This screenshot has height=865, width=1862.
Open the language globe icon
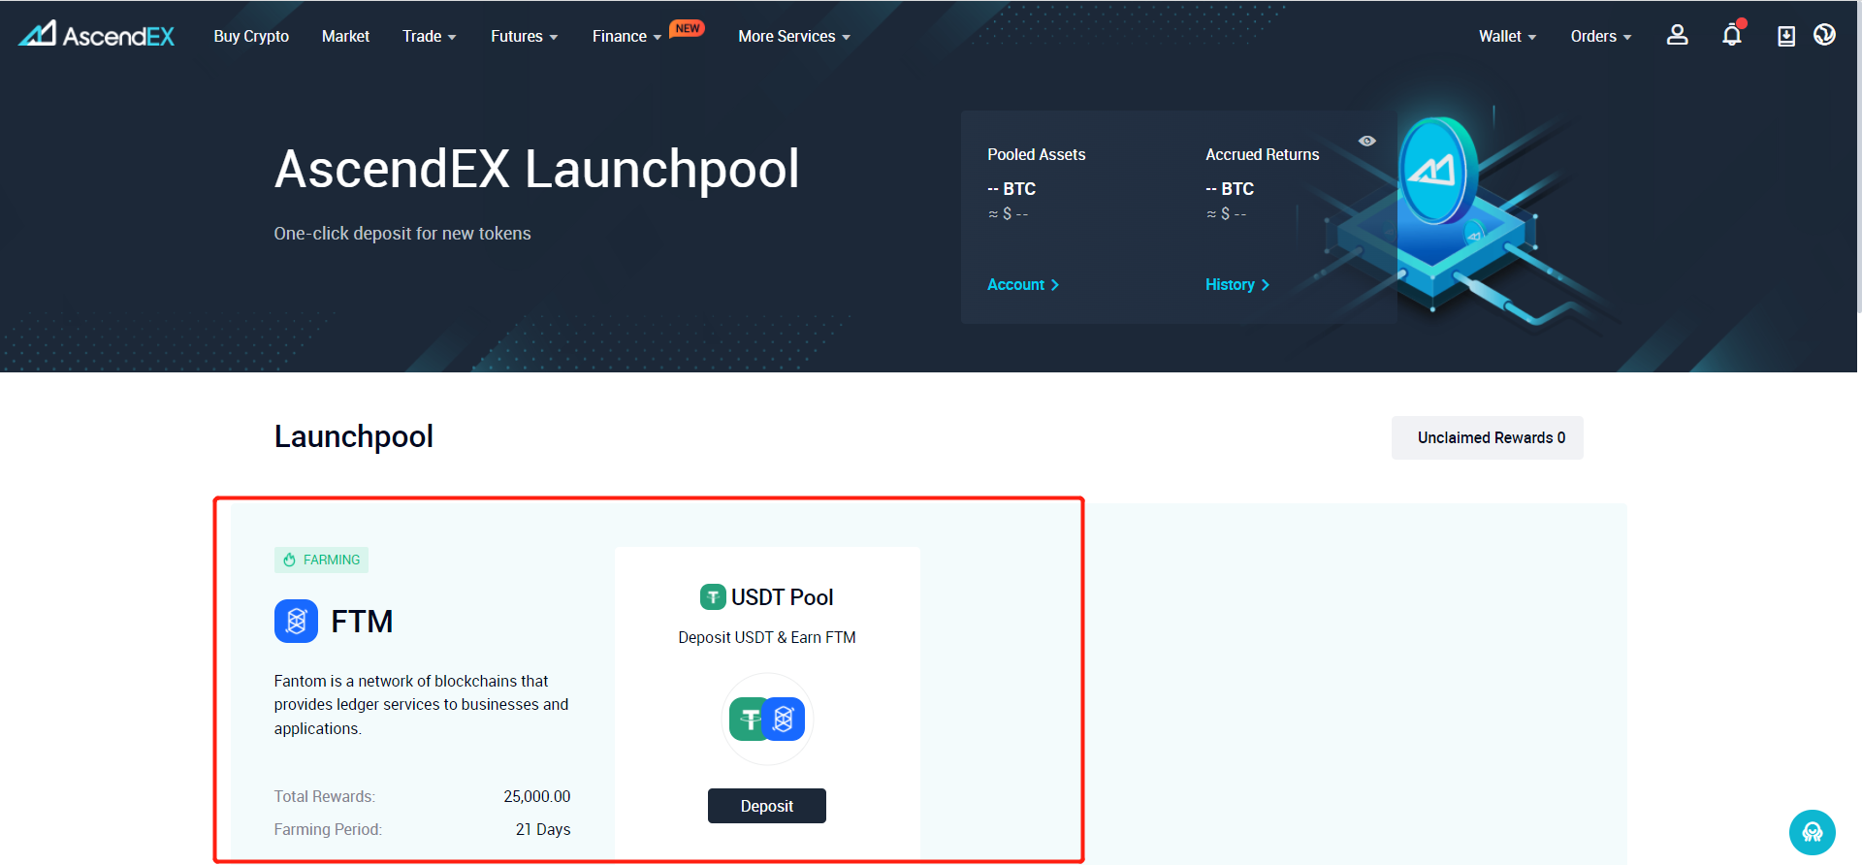1824,35
